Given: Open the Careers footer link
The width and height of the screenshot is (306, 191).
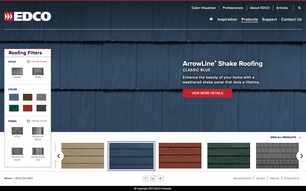Looking at the screenshot, I should click(260, 178).
